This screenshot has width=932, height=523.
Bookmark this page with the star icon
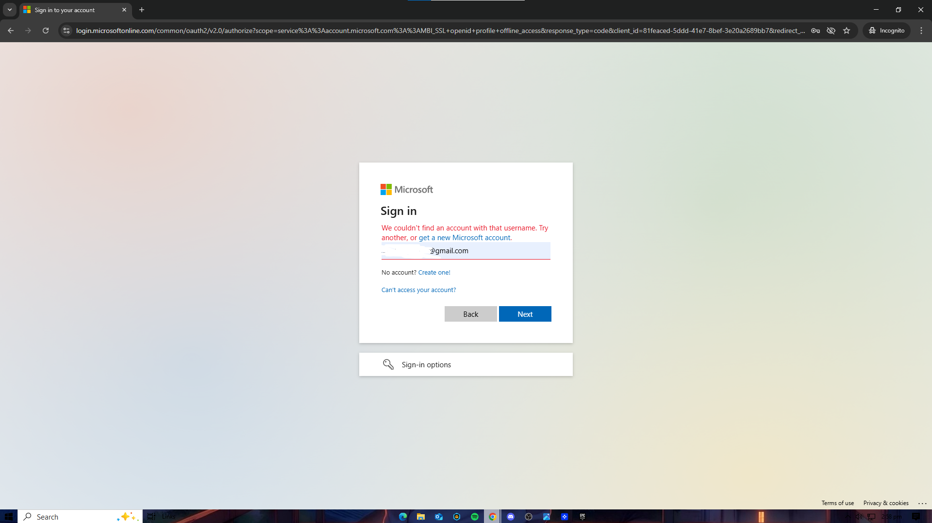(847, 31)
